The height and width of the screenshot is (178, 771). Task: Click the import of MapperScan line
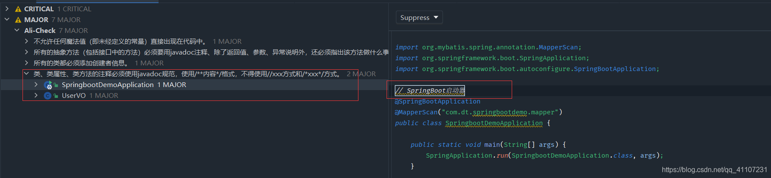coord(488,47)
